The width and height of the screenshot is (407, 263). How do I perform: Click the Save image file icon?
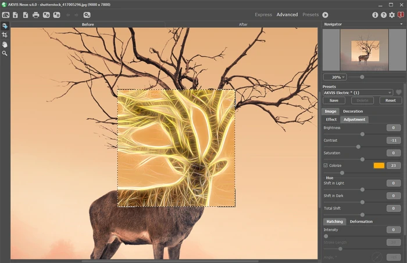(26, 15)
